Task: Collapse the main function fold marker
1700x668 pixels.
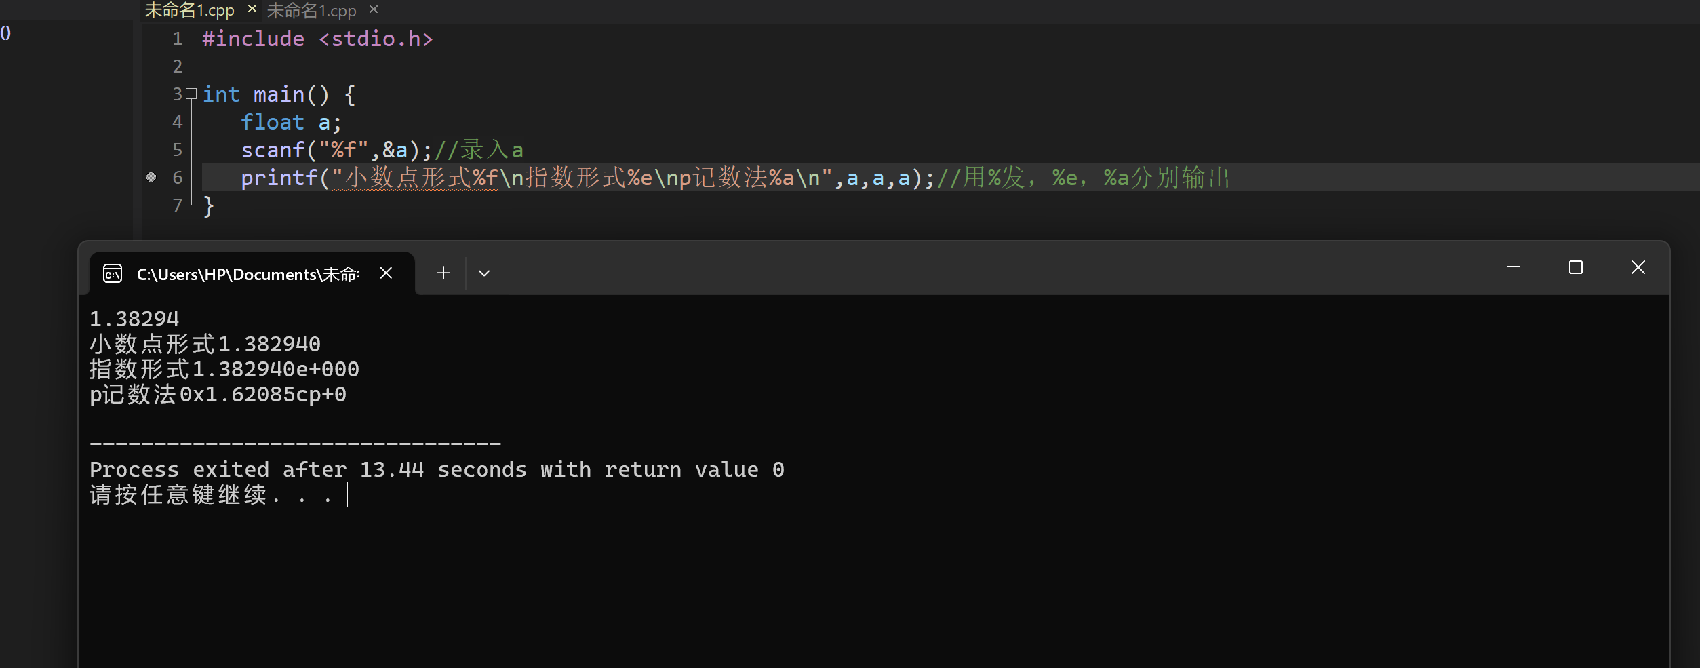Action: click(191, 94)
